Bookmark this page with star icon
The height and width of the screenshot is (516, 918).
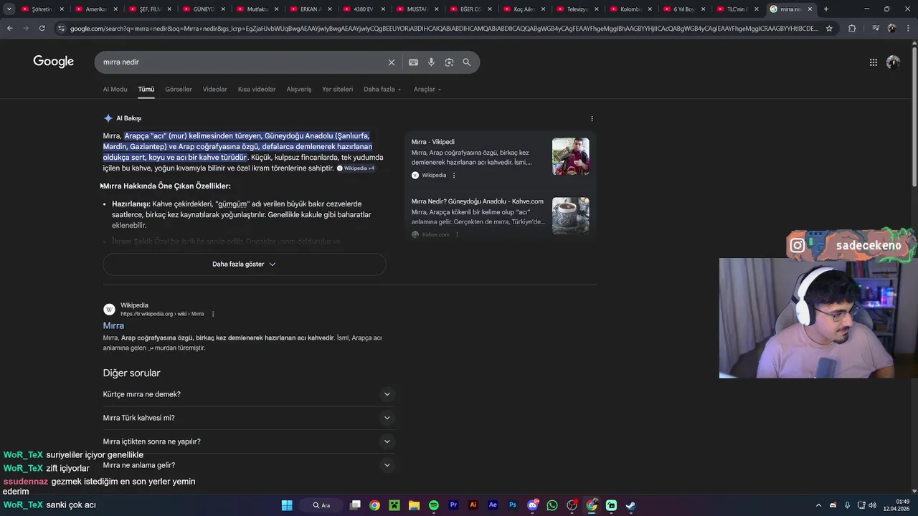point(829,29)
